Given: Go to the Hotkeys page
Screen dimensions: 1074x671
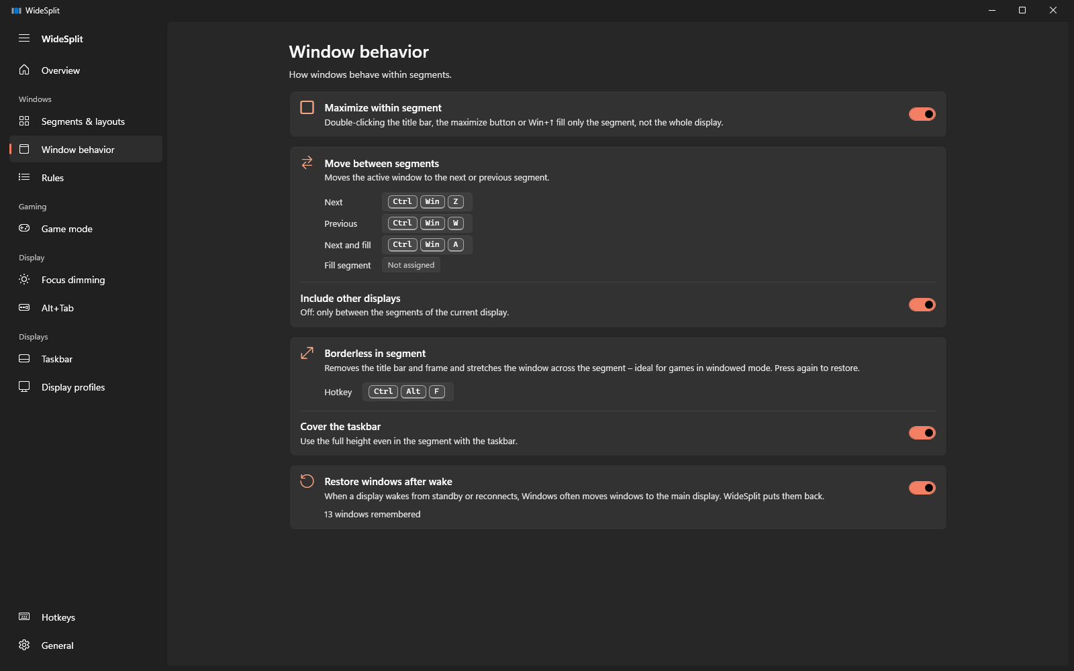Looking at the screenshot, I should [x=86, y=617].
